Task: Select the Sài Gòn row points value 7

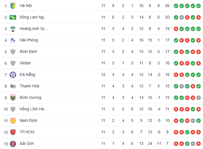Action: (x=167, y=143)
